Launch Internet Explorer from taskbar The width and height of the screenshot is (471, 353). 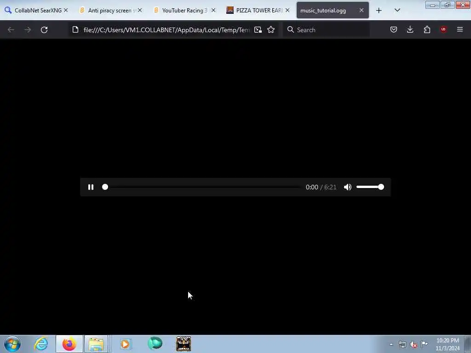click(x=41, y=344)
